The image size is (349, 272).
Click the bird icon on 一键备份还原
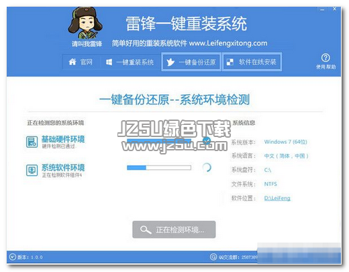[x=170, y=62]
